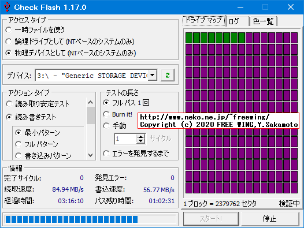The width and height of the screenshot is (304, 228).
Task: Click the first purple block in first row
Action: point(249,38)
